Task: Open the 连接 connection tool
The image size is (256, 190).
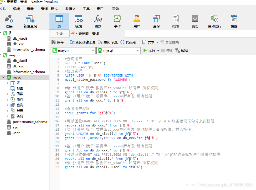Action: 9,21
